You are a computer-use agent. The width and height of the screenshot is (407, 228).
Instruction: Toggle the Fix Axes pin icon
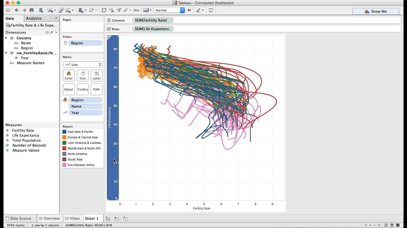(x=189, y=10)
